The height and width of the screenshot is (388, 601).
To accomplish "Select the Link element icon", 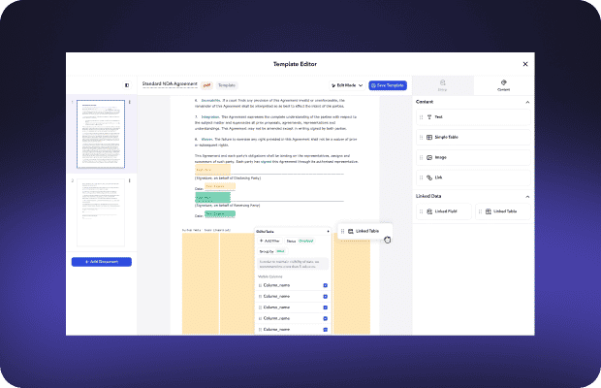I will [x=429, y=178].
